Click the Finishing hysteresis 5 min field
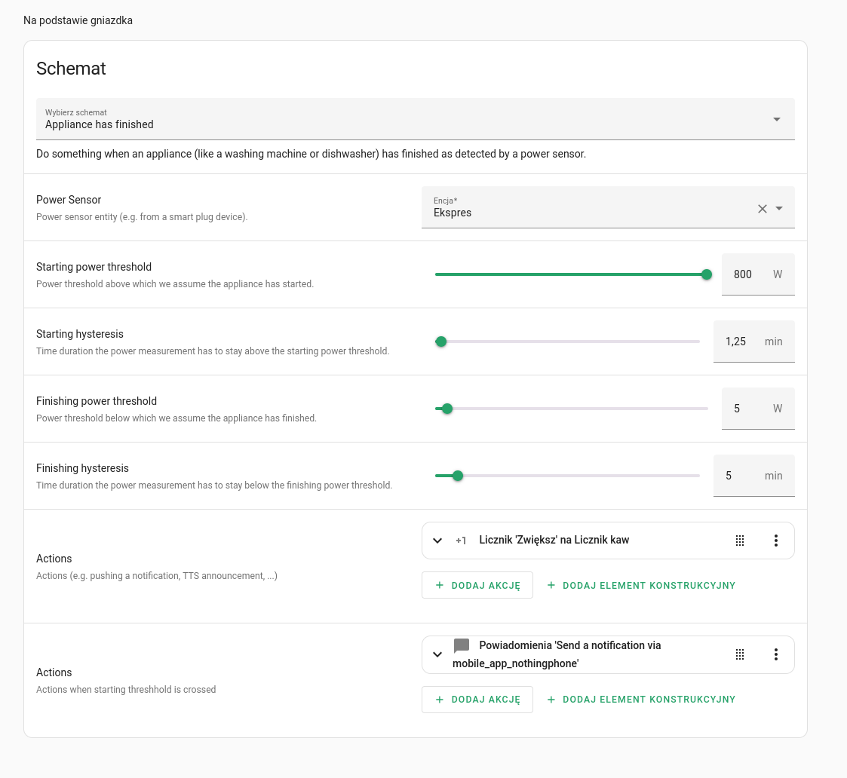Image resolution: width=847 pixels, height=778 pixels. pos(753,476)
